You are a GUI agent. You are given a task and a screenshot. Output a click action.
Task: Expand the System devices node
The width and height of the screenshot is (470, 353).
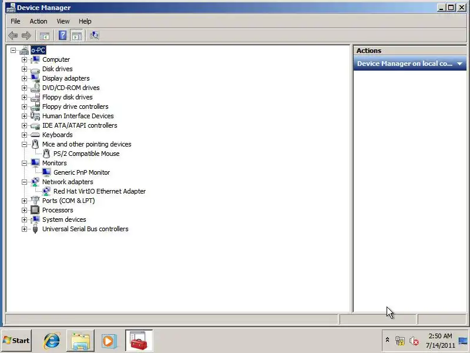click(x=24, y=219)
